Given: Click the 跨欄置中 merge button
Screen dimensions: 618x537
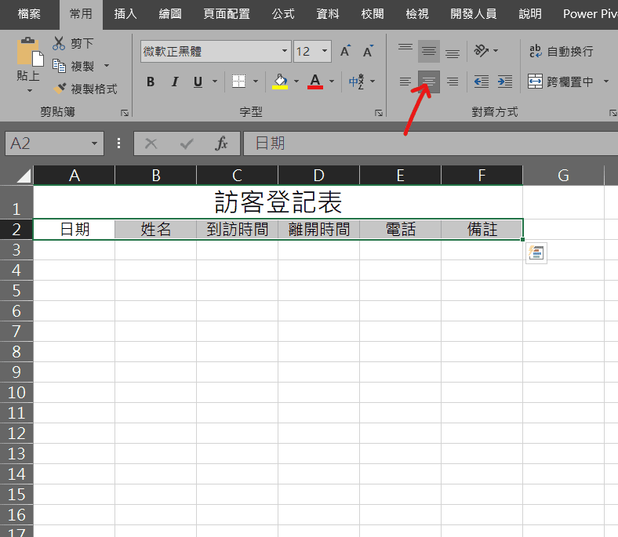Looking at the screenshot, I should pyautogui.click(x=561, y=82).
